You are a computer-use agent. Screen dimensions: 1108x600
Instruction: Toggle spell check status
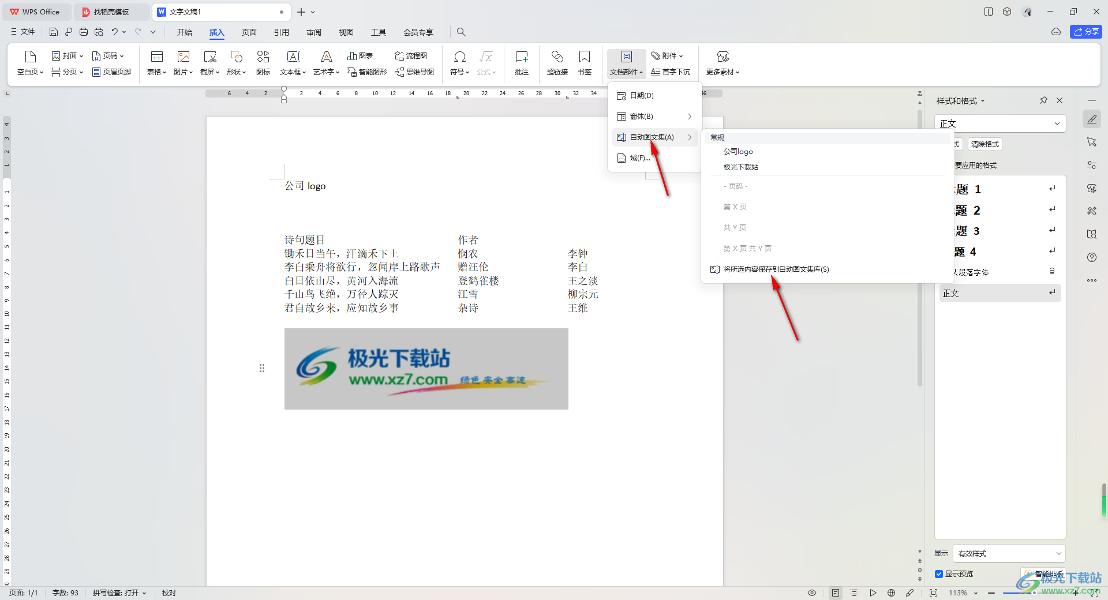(119, 593)
